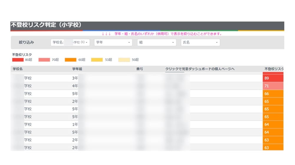Sort by the 不登校リスク column header
Image resolution: width=295 pixels, height=165 pixels.
[x=274, y=69]
